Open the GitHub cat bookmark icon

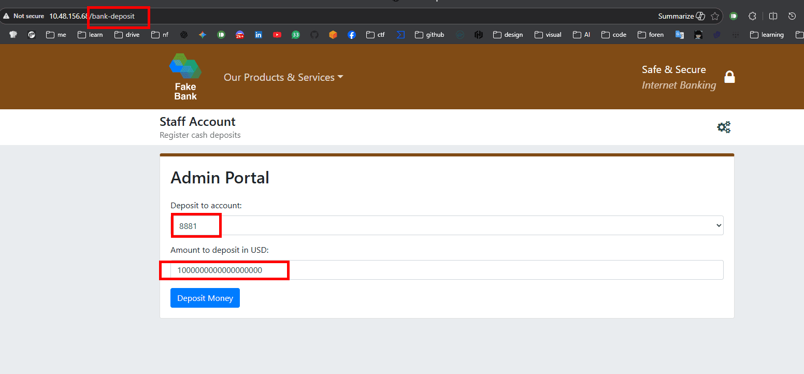314,35
